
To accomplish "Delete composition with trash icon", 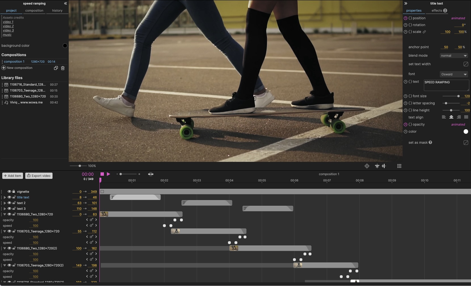I will (x=63, y=68).
